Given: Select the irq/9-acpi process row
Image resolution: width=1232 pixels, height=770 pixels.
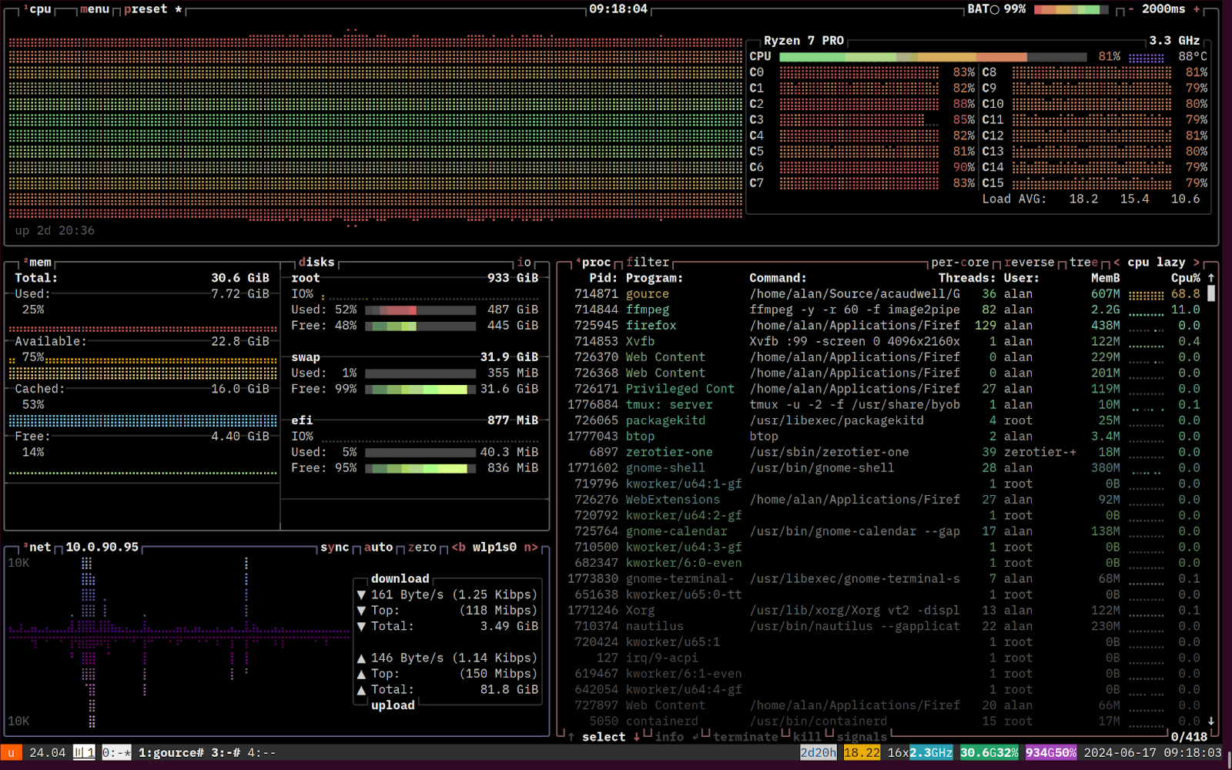Looking at the screenshot, I should coord(885,658).
